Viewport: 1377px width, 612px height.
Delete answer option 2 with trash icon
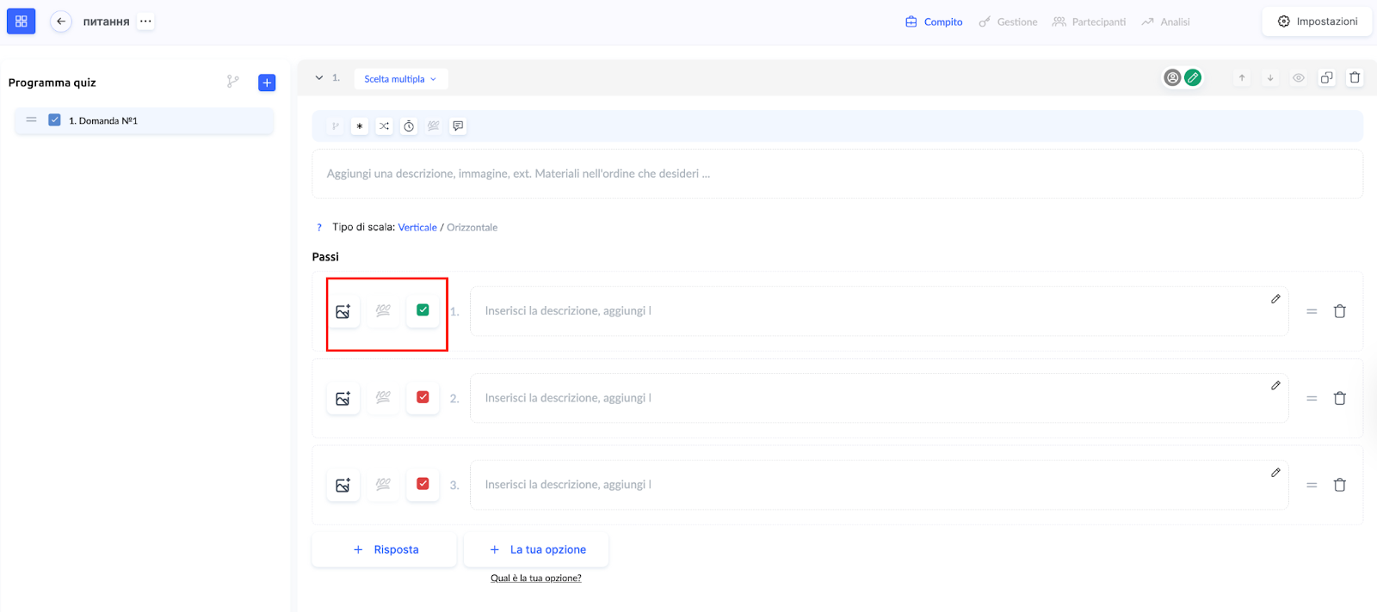click(x=1339, y=398)
